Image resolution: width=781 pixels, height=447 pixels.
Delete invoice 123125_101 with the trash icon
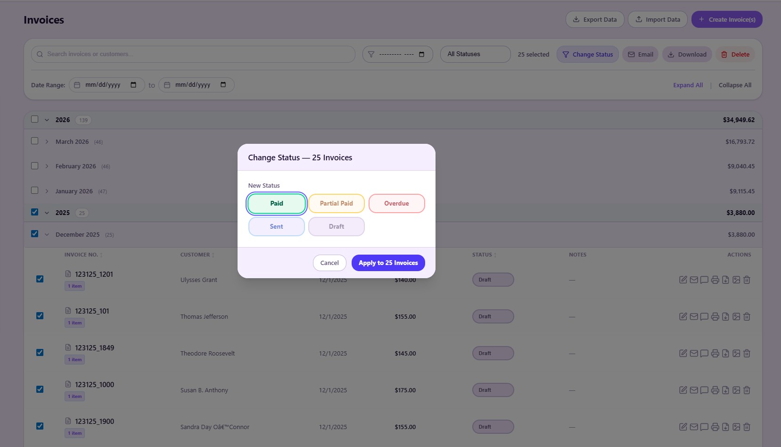point(747,316)
